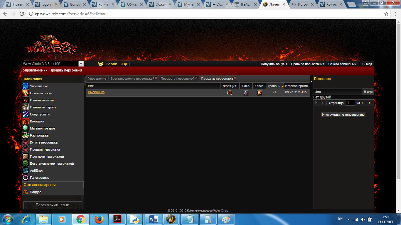
Task: Close the Продать персонажа tab
Action: [235, 78]
